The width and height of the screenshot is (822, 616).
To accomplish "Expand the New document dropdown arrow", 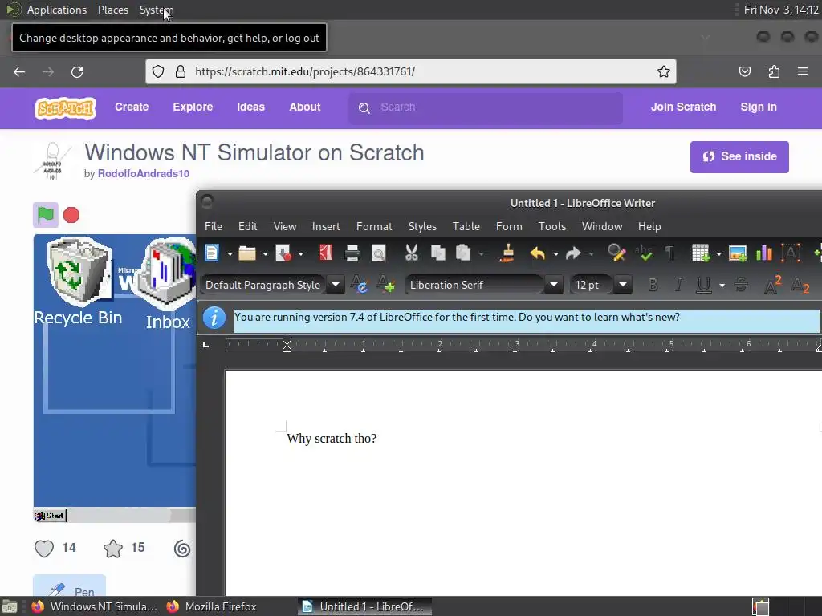I will click(x=230, y=254).
